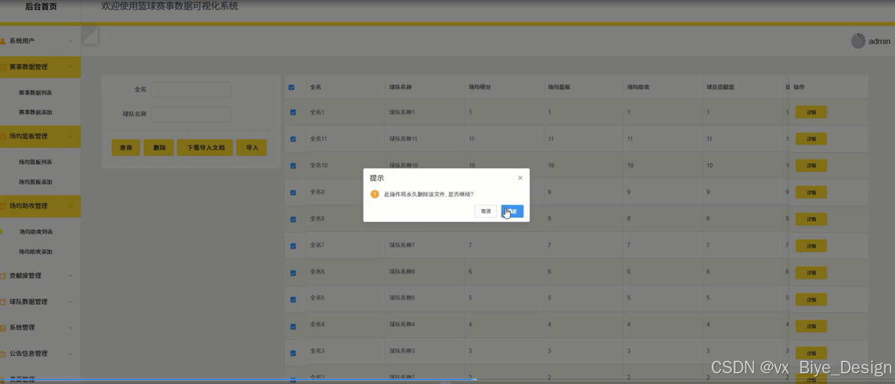Image resolution: width=895 pixels, height=384 pixels.
Task: Click the 场均篮板管理 menu icon
Action: pos(3,136)
